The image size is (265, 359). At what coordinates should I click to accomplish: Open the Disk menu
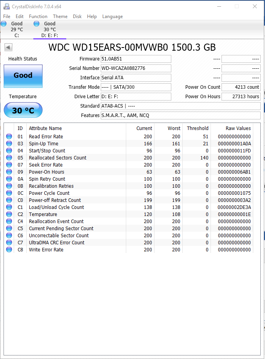pyautogui.click(x=77, y=16)
